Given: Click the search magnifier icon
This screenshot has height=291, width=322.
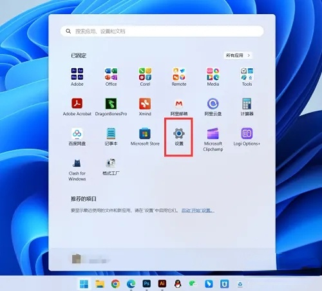Looking at the screenshot, I should point(68,32).
